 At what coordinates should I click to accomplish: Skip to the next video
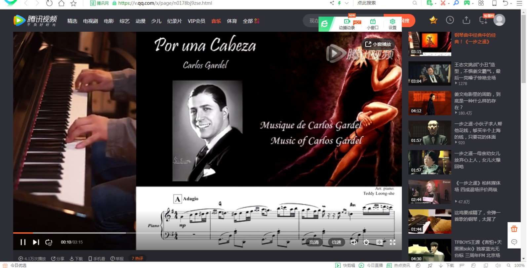click(36, 242)
